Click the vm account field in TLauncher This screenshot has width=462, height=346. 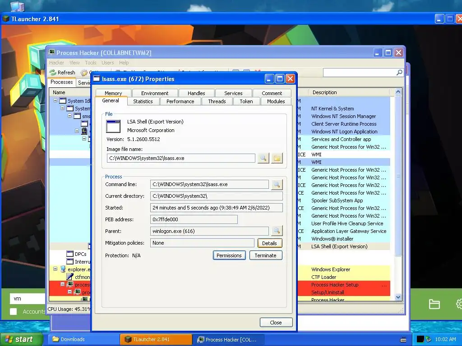[28, 299]
